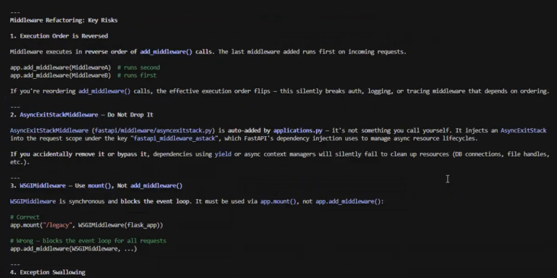Click the bold words "reverse order of"

click(x=111, y=52)
